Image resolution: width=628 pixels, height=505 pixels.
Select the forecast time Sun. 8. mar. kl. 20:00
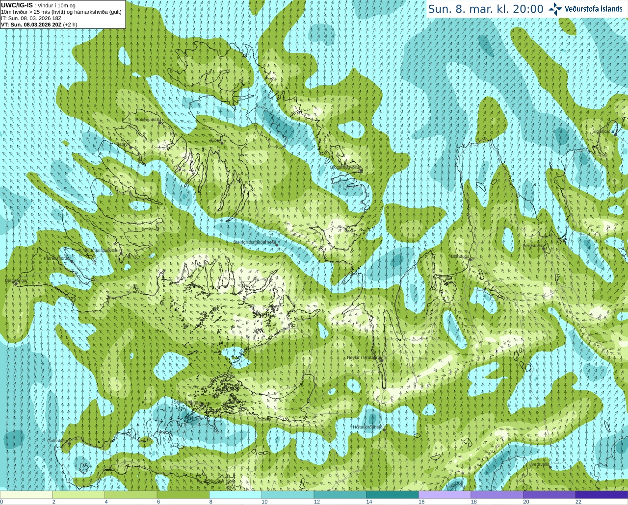coord(486,9)
